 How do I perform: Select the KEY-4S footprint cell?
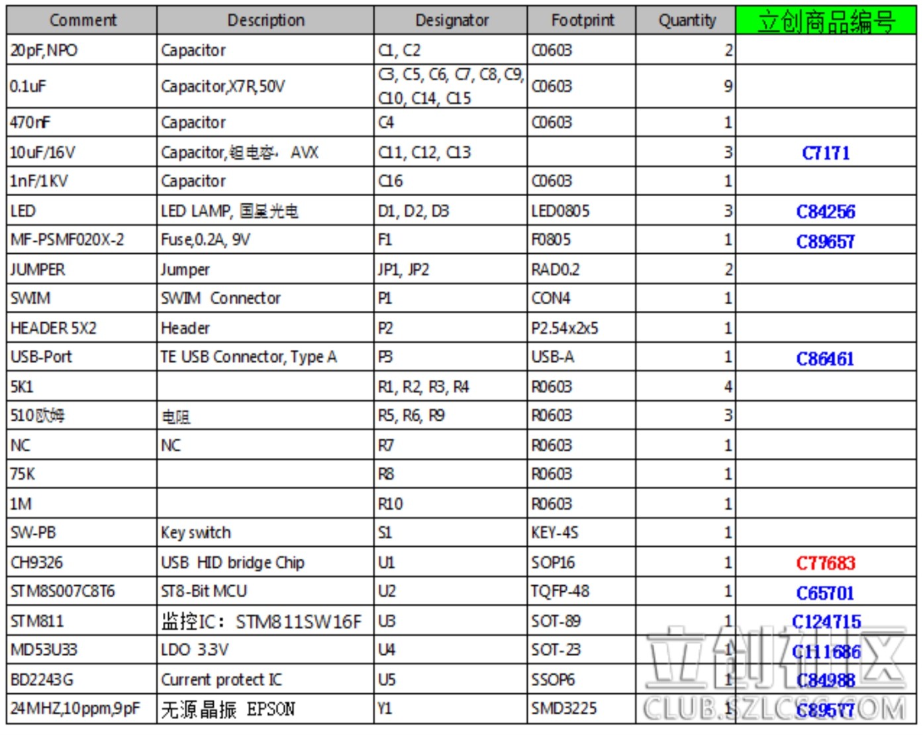[582, 532]
